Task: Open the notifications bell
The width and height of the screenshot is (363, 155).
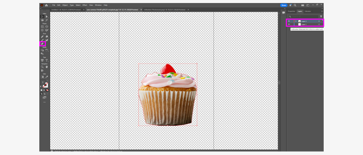Action: click(x=290, y=5)
